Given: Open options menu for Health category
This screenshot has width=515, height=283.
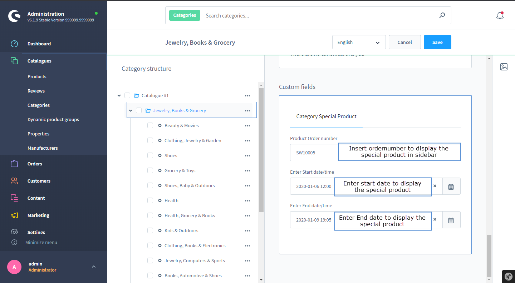Looking at the screenshot, I should pos(247,201).
